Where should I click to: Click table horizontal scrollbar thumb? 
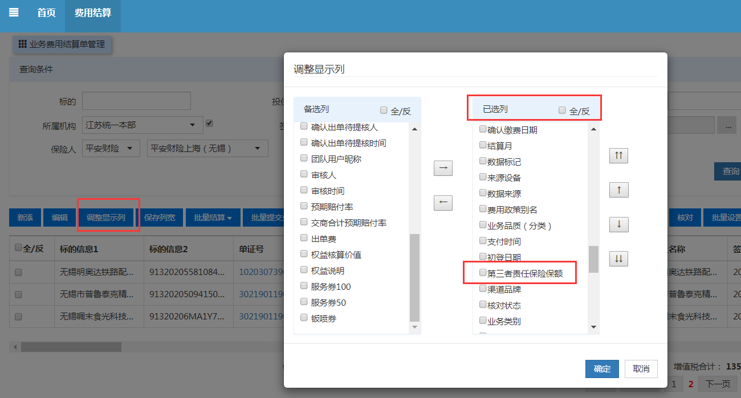[x=71, y=347]
